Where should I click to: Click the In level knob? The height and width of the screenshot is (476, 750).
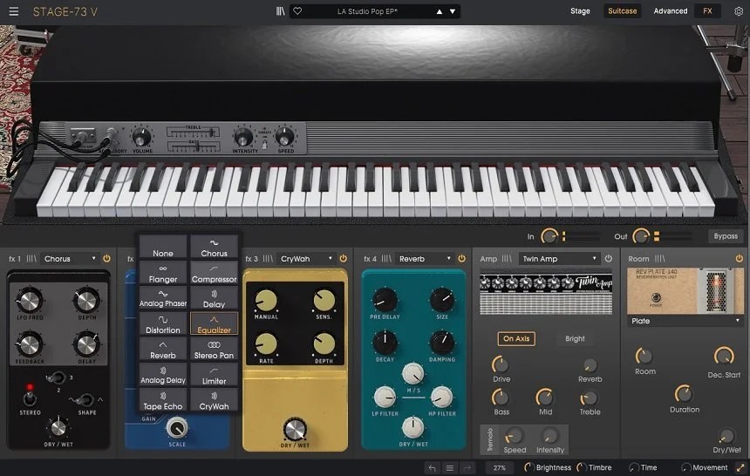click(x=549, y=236)
